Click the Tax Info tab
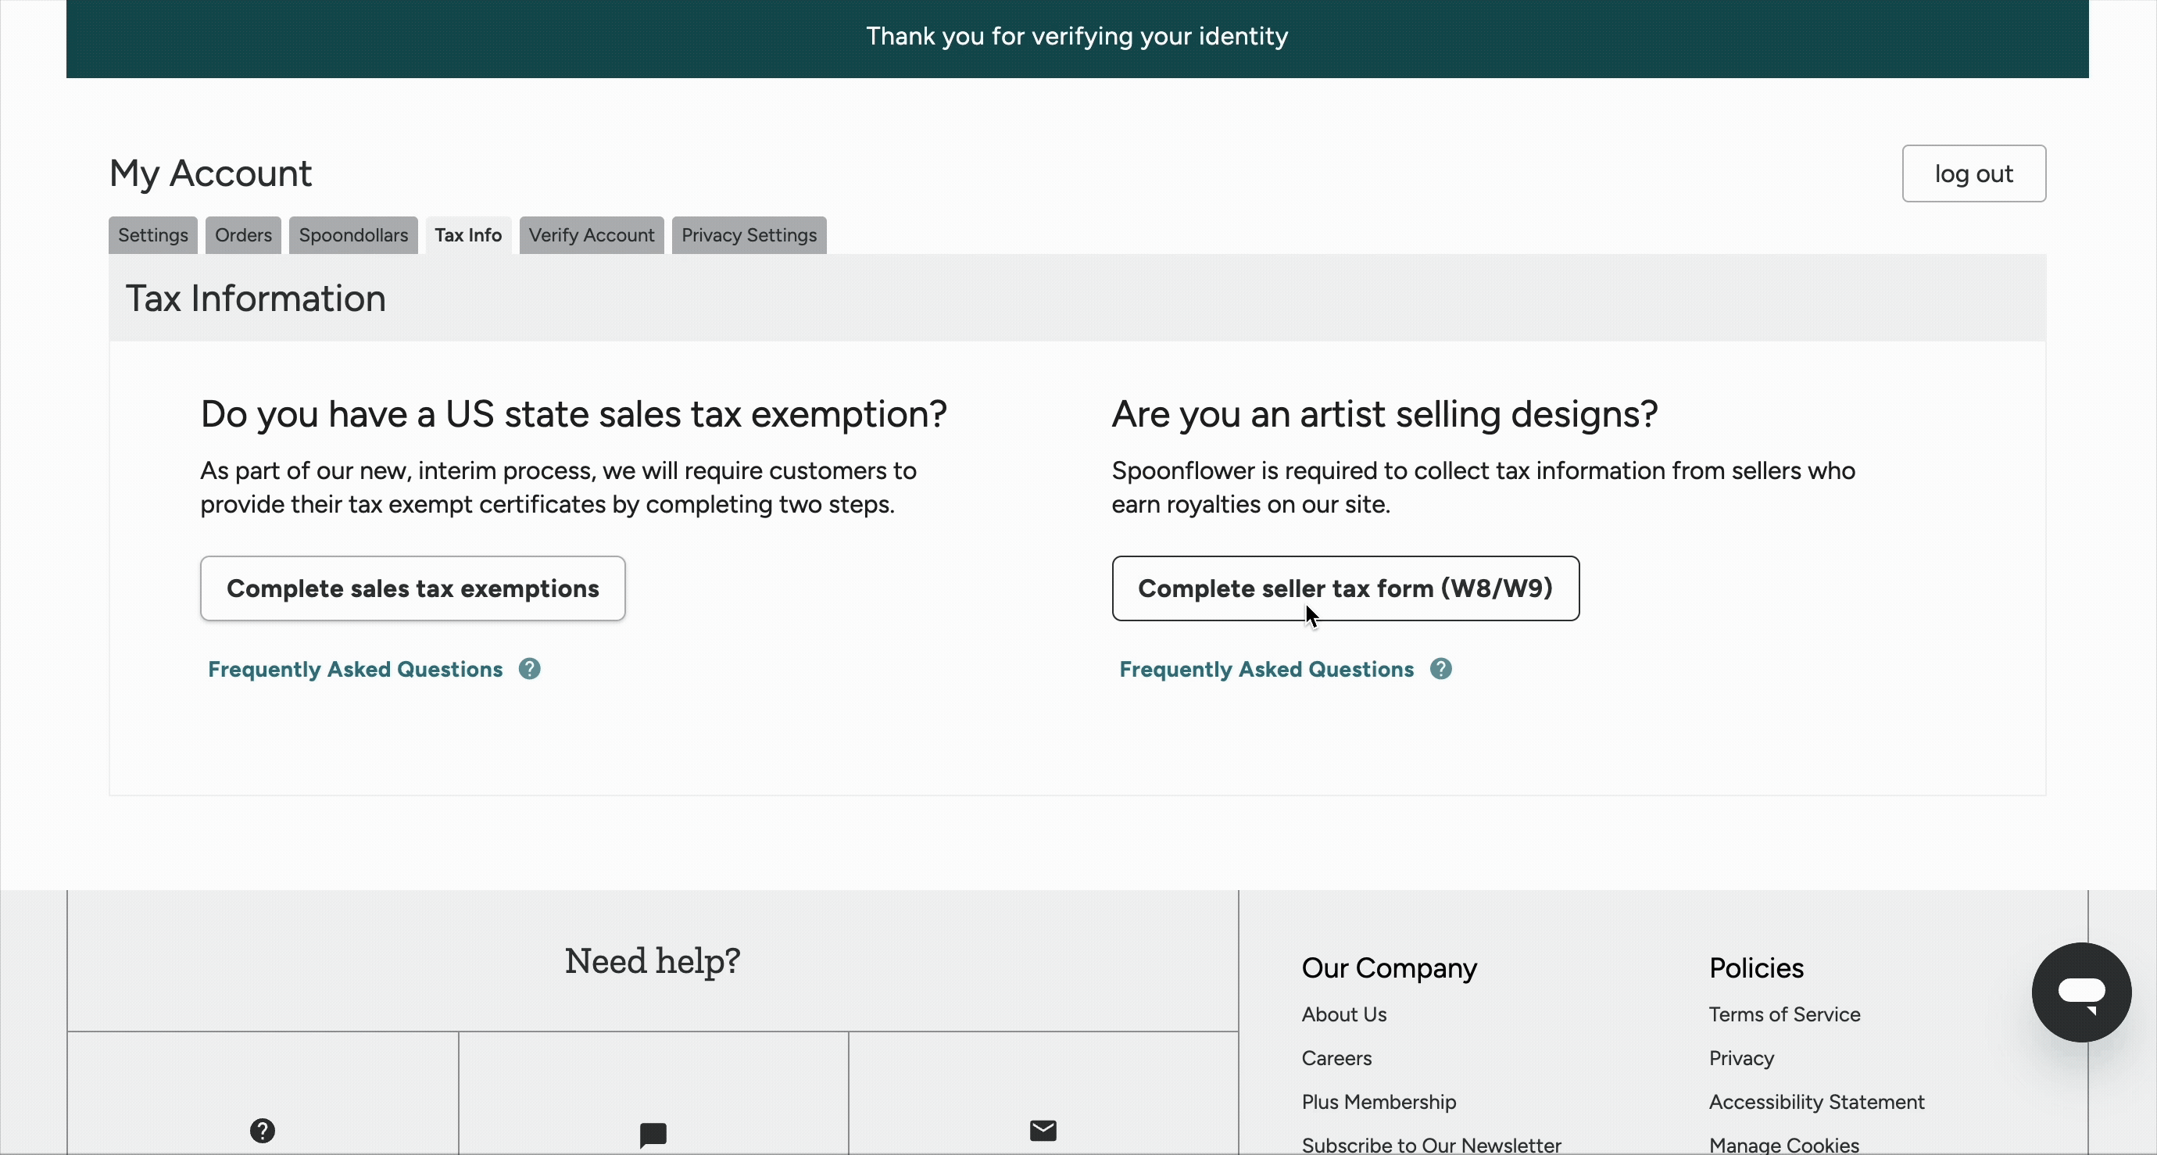Screen dimensions: 2157x1155 (x=467, y=235)
